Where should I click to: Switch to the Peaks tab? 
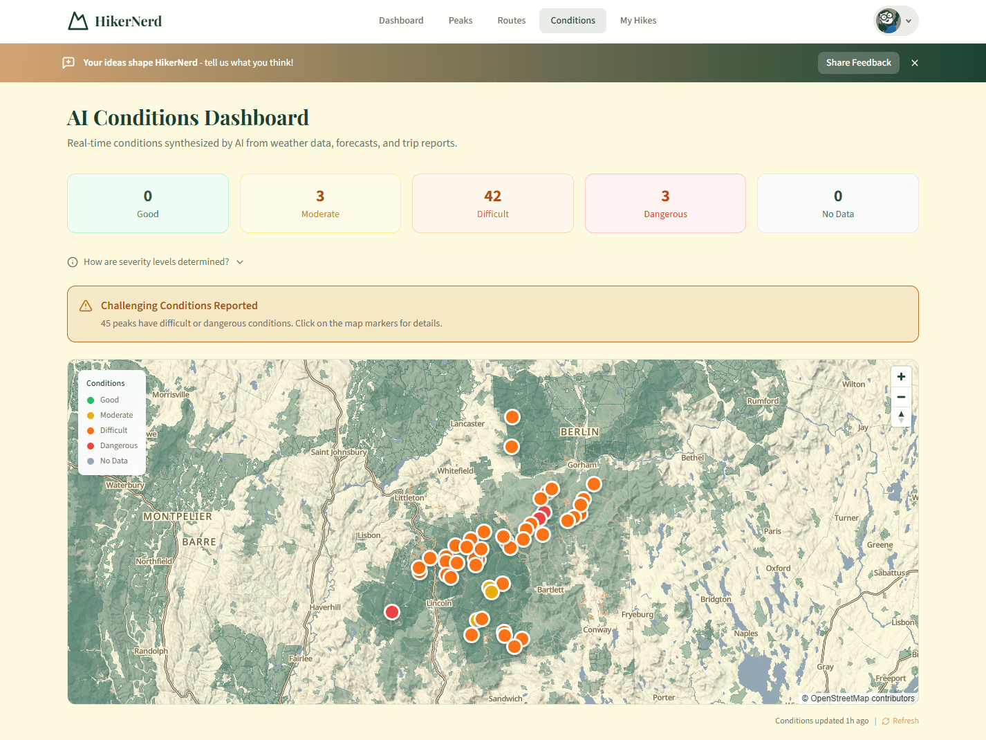click(x=460, y=20)
